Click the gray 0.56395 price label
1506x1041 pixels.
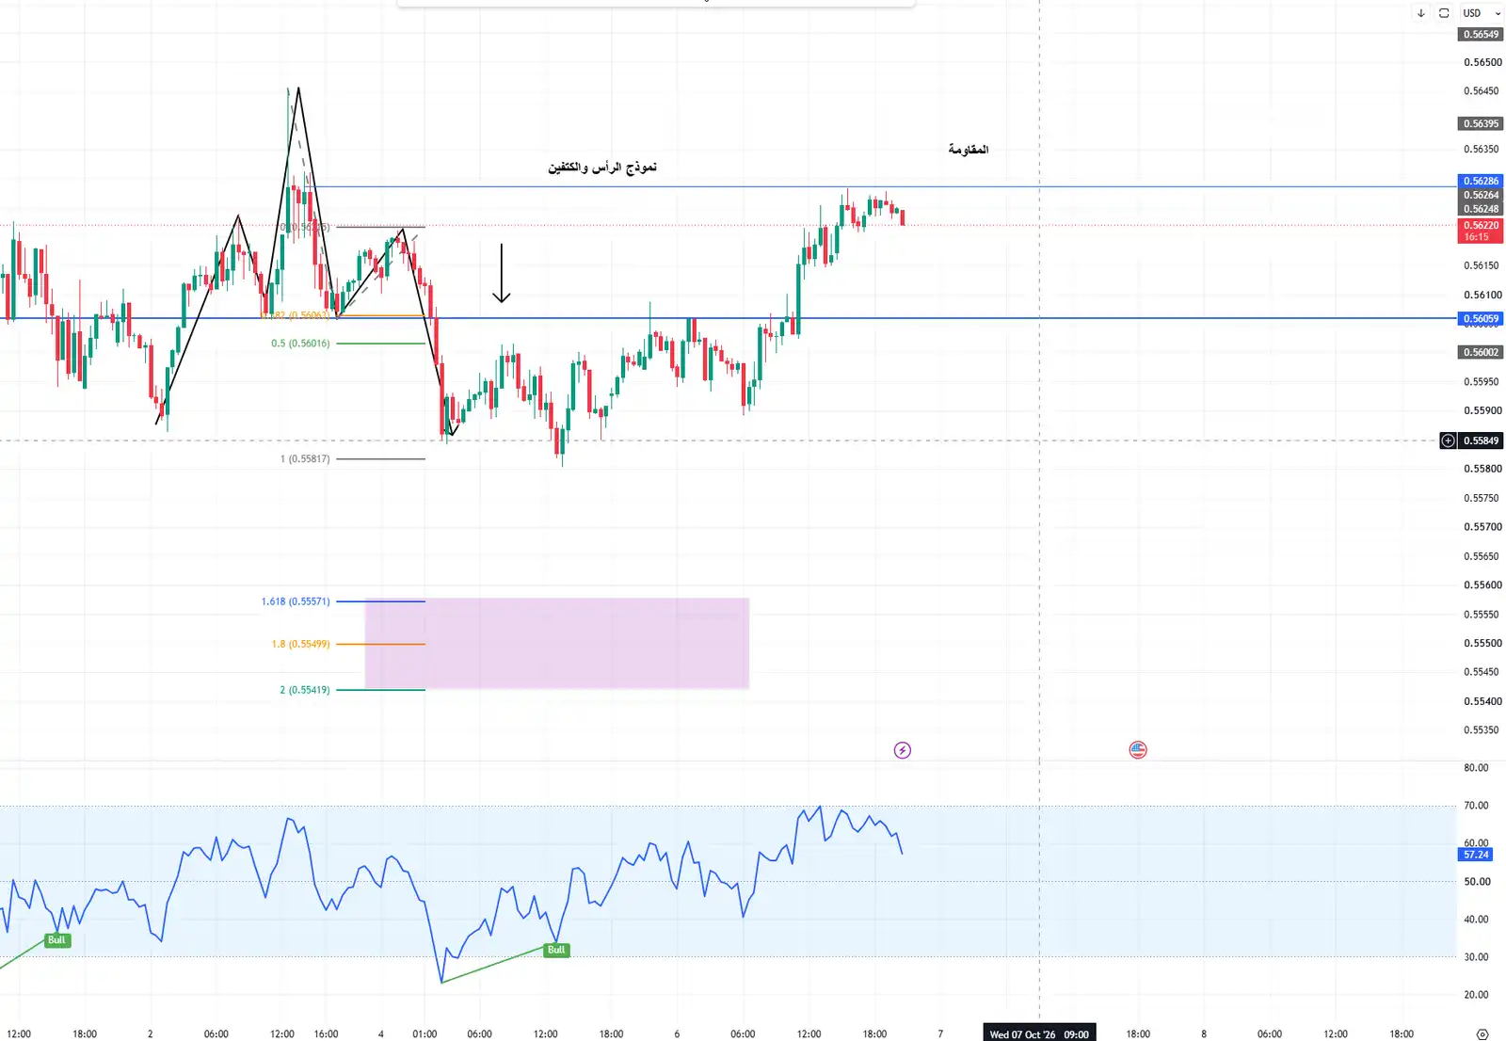point(1481,123)
